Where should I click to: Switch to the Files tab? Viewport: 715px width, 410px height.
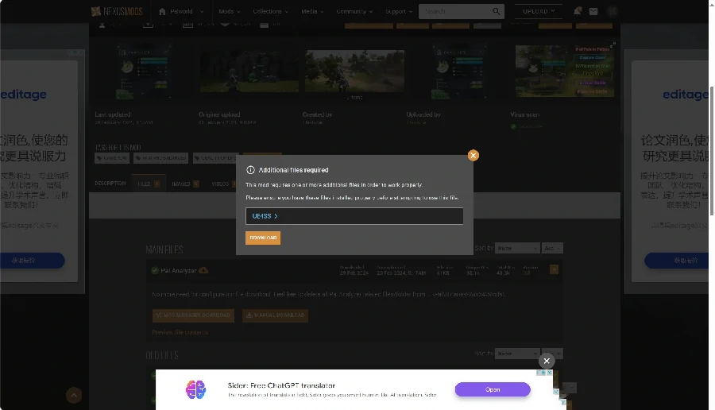tap(149, 184)
